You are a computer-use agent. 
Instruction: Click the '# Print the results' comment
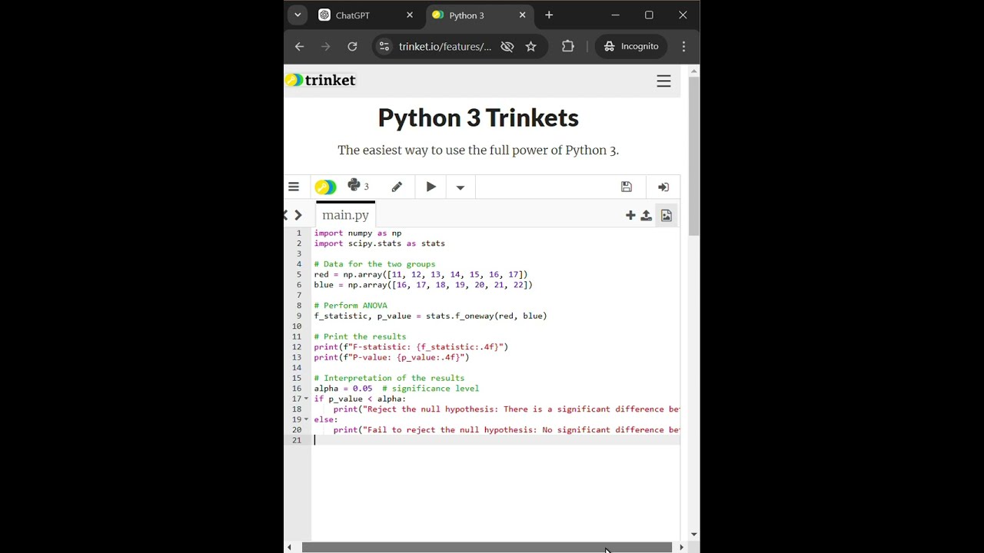tap(360, 336)
